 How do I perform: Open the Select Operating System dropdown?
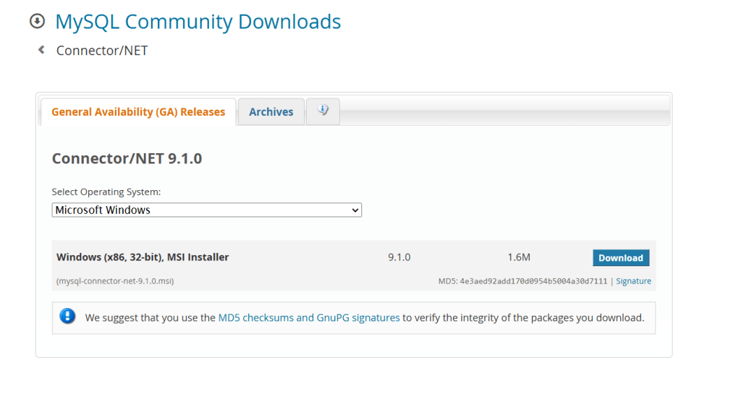206,210
